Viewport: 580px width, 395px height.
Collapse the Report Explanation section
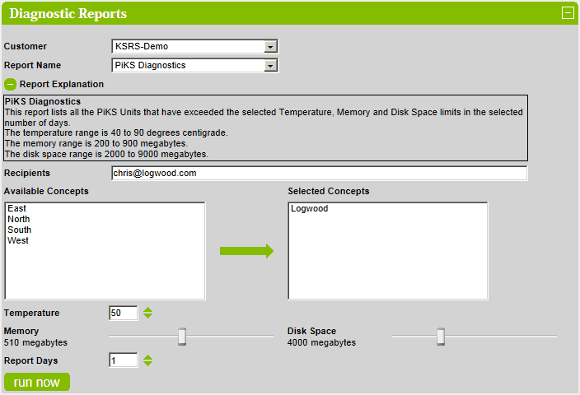[10, 84]
